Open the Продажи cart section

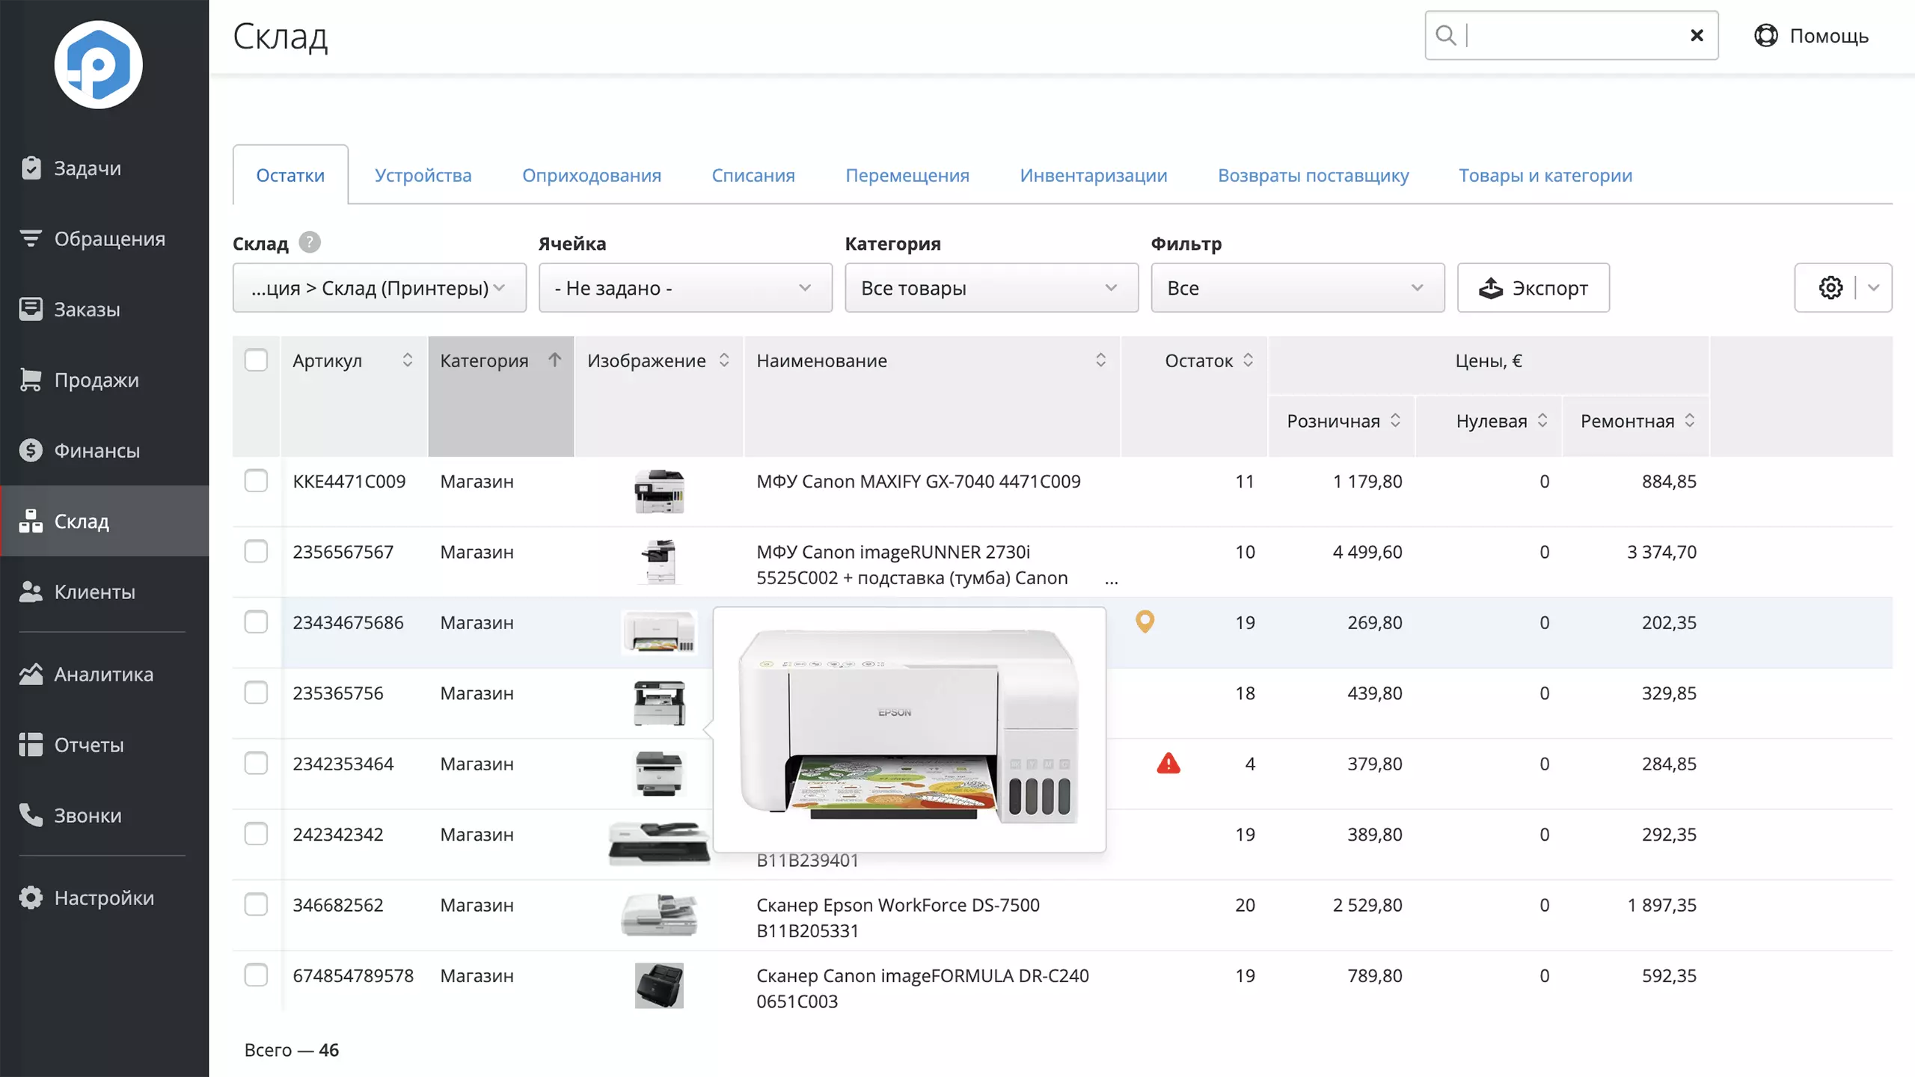point(104,380)
